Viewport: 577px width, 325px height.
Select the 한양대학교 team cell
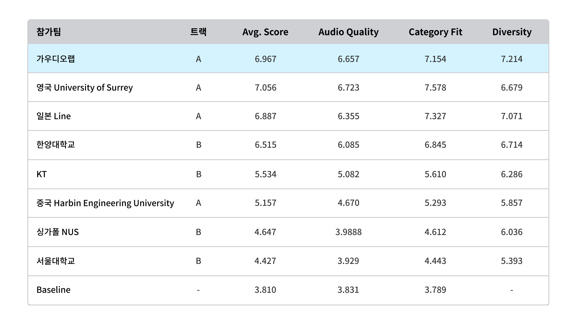(x=56, y=145)
